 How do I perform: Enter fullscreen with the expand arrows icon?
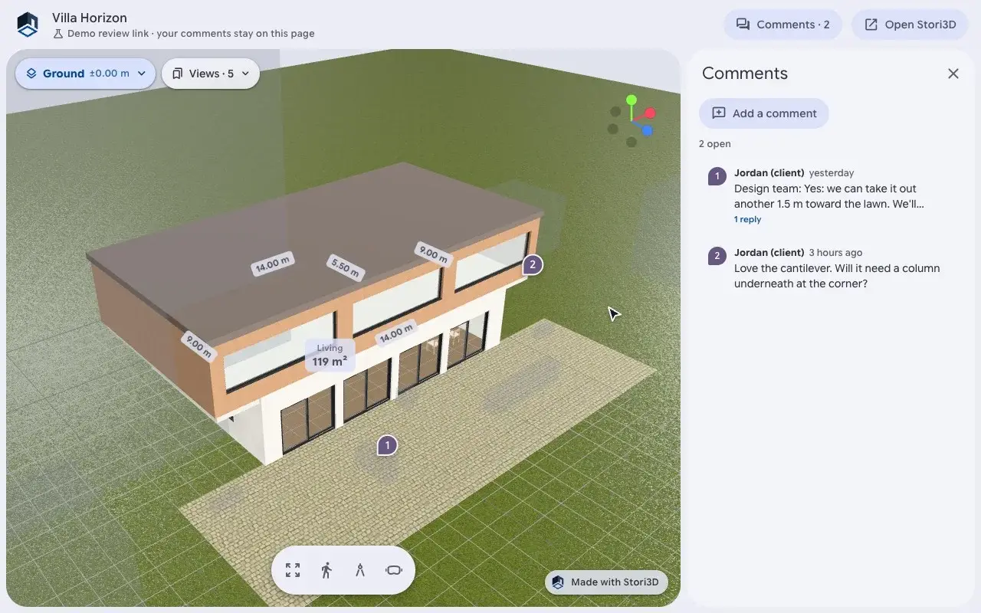[x=293, y=570]
